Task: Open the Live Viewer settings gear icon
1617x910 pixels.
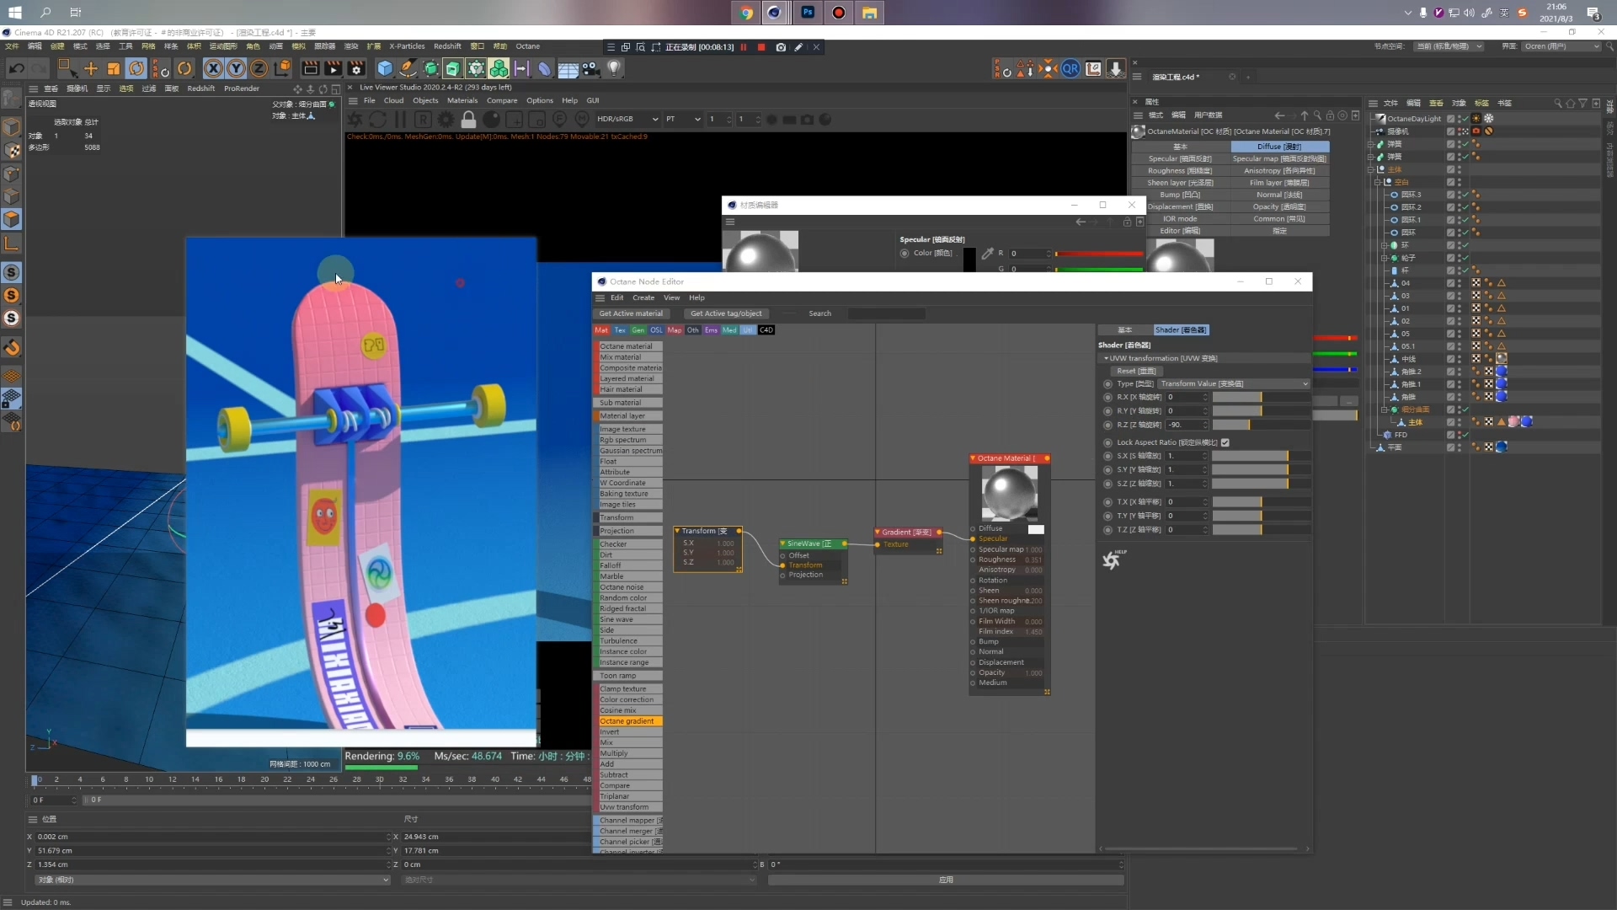Action: click(x=446, y=120)
